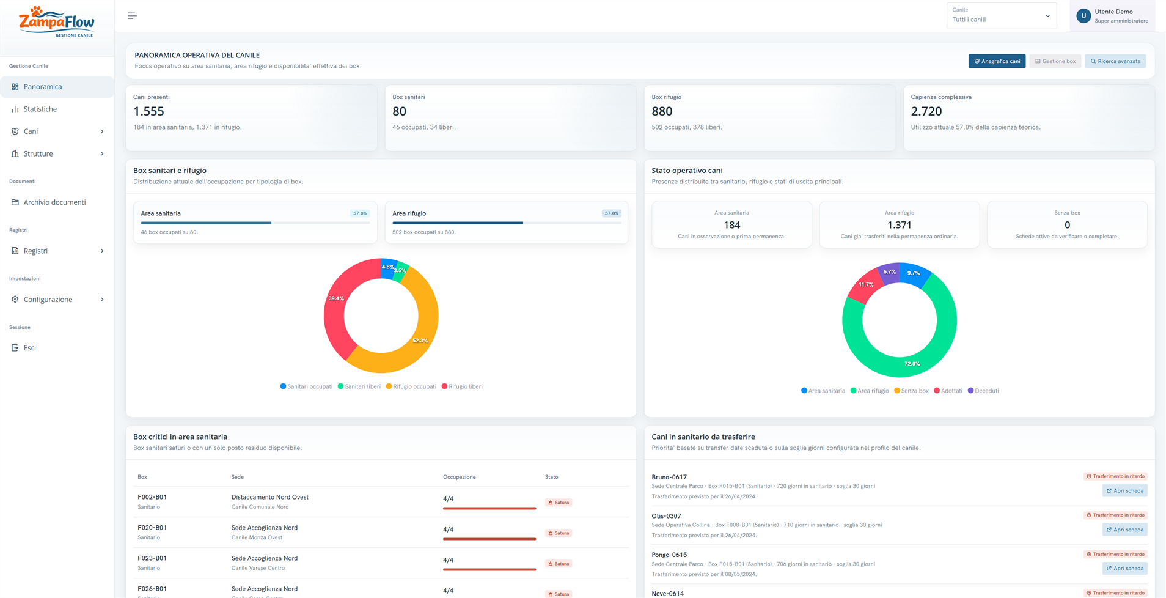Toggle Senza box legend entry
Viewport: 1166px width, 598px height.
click(911, 391)
